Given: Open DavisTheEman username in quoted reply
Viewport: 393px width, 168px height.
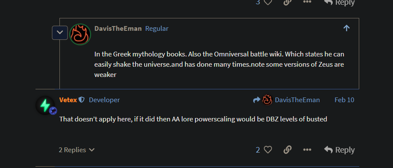Looking at the screenshot, I should (118, 29).
